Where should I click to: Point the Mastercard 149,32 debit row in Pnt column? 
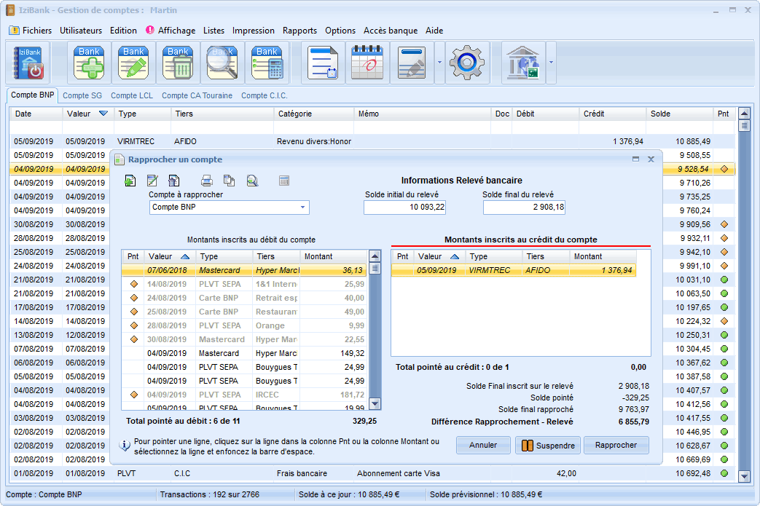click(133, 353)
